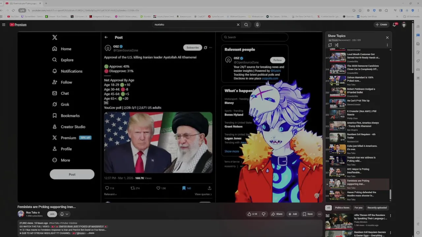Share this video
Viewport: 422px width, 237px height.
tap(277, 214)
